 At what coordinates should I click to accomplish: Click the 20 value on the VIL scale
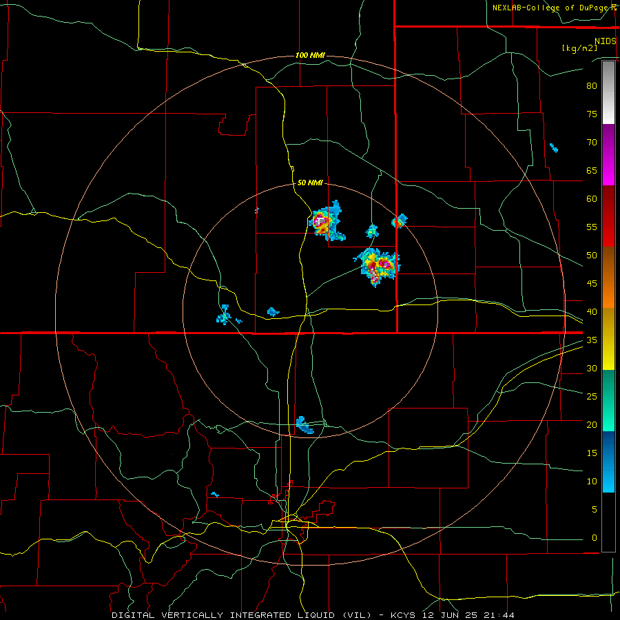coord(592,424)
